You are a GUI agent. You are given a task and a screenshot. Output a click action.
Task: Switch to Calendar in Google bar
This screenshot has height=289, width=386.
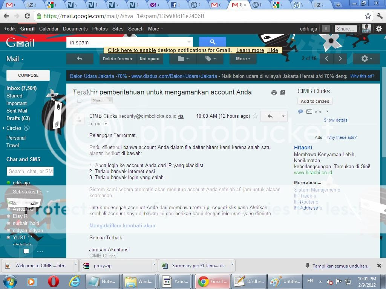[x=49, y=29]
